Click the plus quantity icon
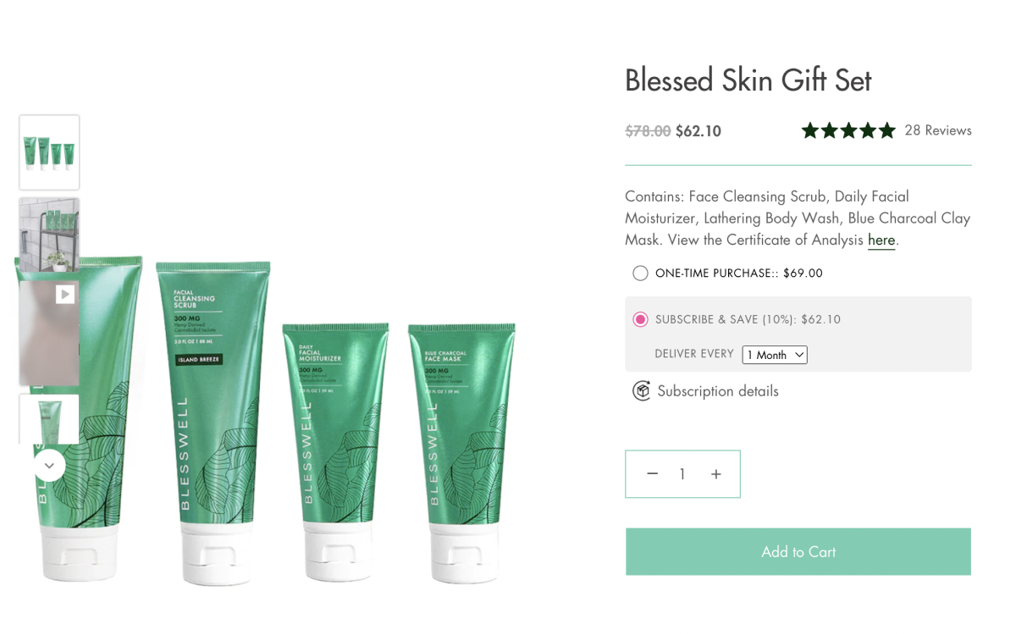The width and height of the screenshot is (1016, 635). pos(716,474)
